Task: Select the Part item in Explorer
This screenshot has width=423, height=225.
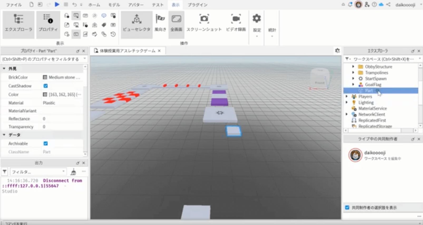Action: (381, 90)
